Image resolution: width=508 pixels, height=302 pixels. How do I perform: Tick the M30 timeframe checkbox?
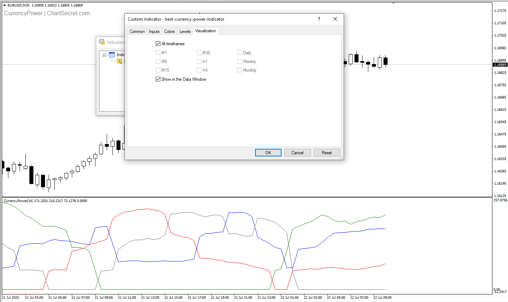coord(199,53)
